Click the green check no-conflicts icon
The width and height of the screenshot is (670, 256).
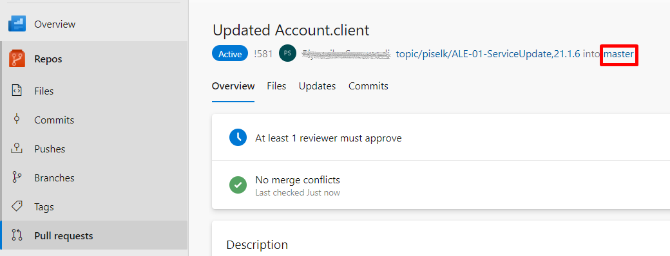(x=238, y=185)
